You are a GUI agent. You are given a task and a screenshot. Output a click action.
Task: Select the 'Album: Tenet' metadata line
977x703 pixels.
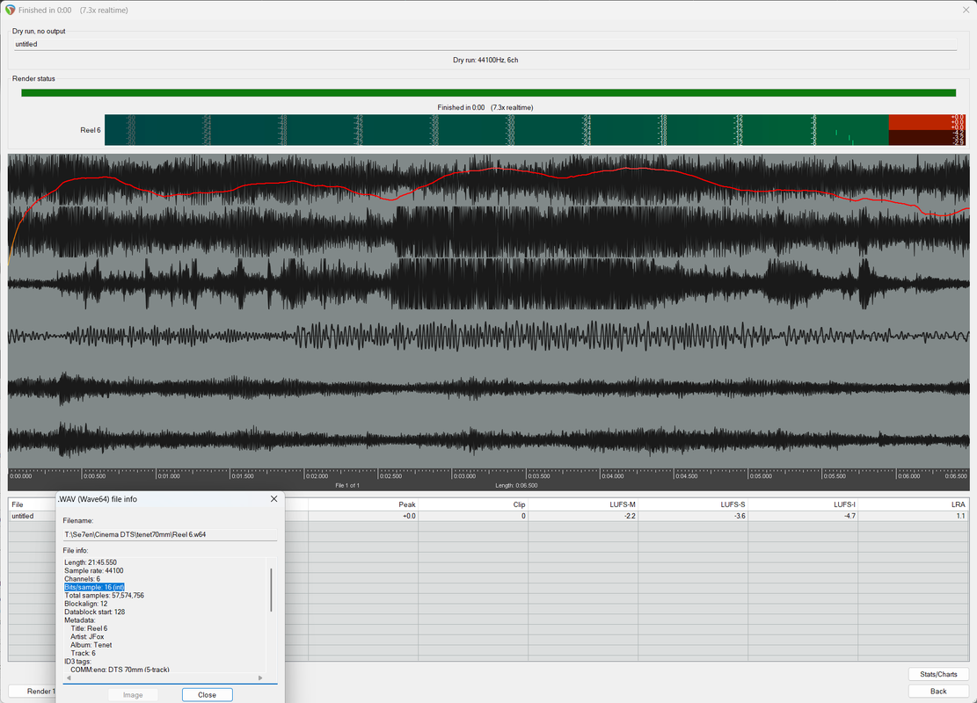91,645
